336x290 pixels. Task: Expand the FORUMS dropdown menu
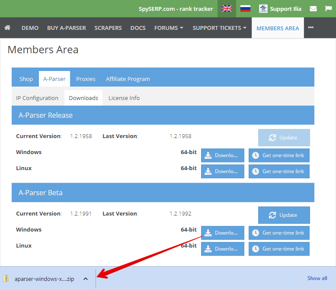click(x=169, y=28)
